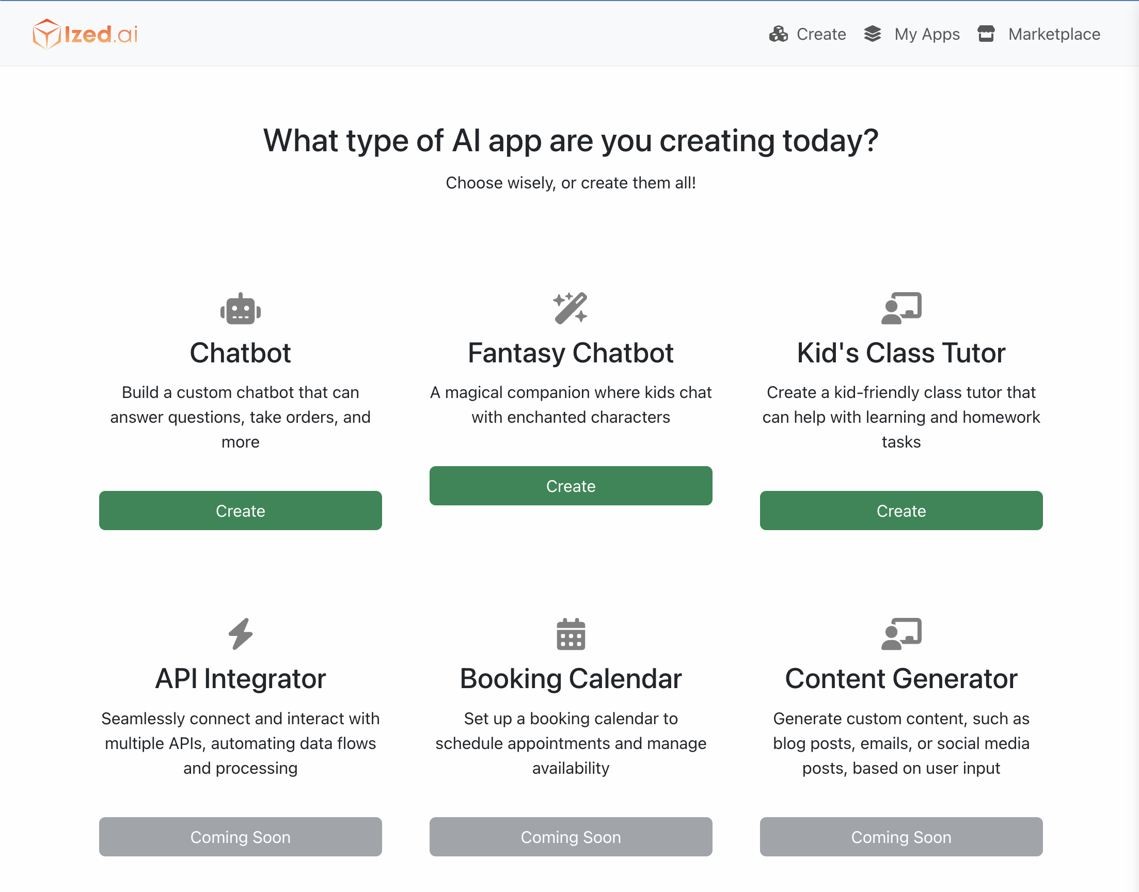This screenshot has width=1139, height=892.
Task: Click Coming Soon under API Integrator
Action: pos(240,837)
